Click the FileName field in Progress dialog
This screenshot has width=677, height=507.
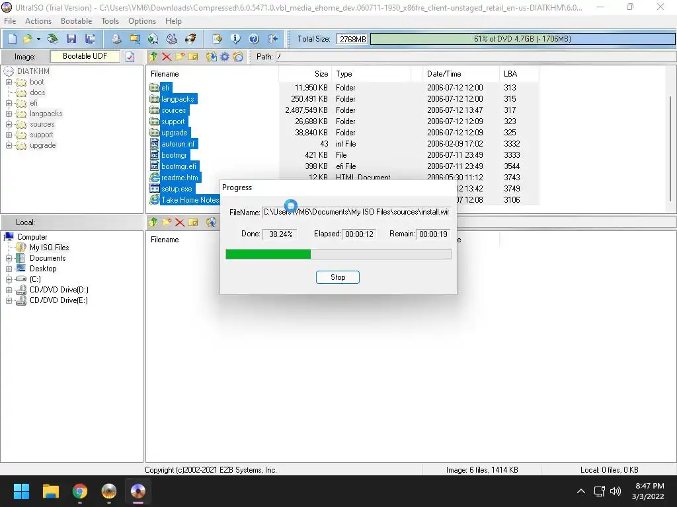[x=356, y=212]
